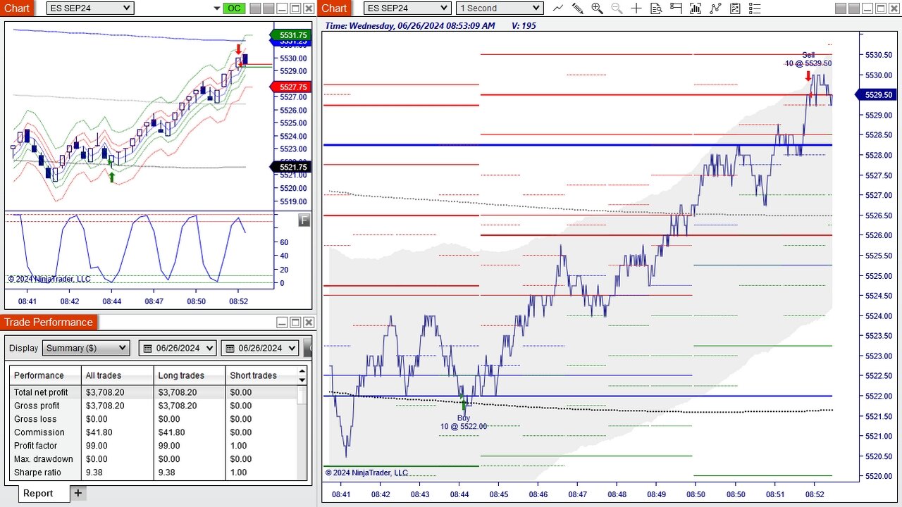Click green 5531.75 price marker
The image size is (902, 507).
(x=290, y=35)
